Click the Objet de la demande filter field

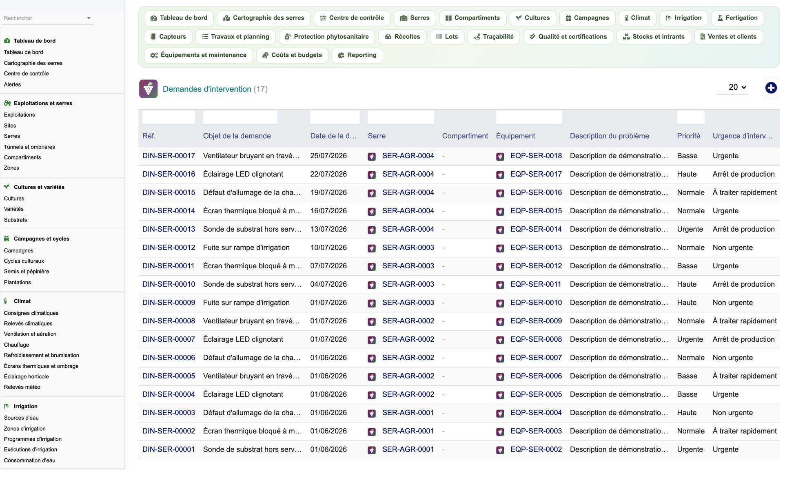240,117
